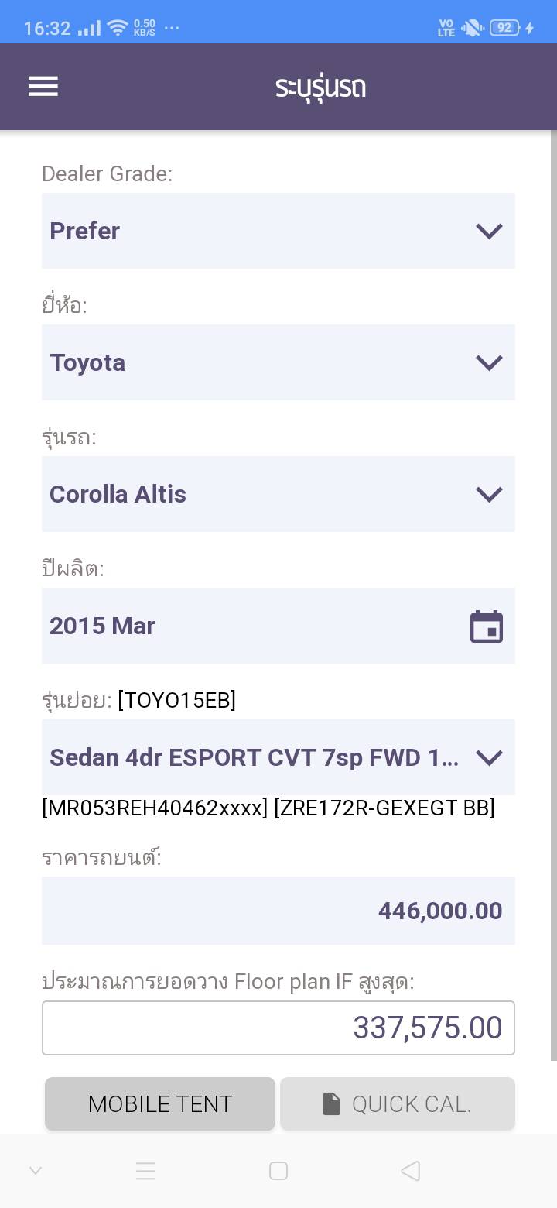
Task: Open the Corolla Altis model dropdown
Action: click(278, 494)
